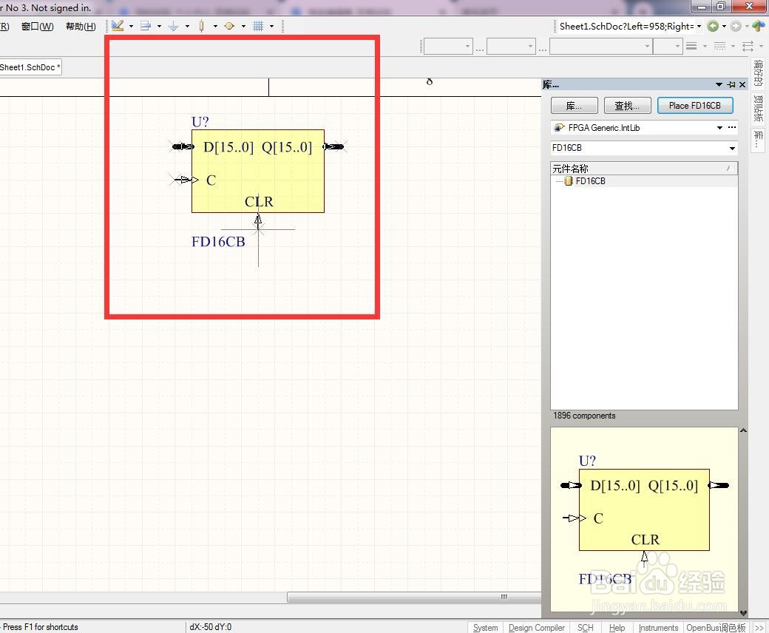The width and height of the screenshot is (769, 633).
Task: Switch to Sheet1.SchDoc document tab
Action: tap(30, 67)
